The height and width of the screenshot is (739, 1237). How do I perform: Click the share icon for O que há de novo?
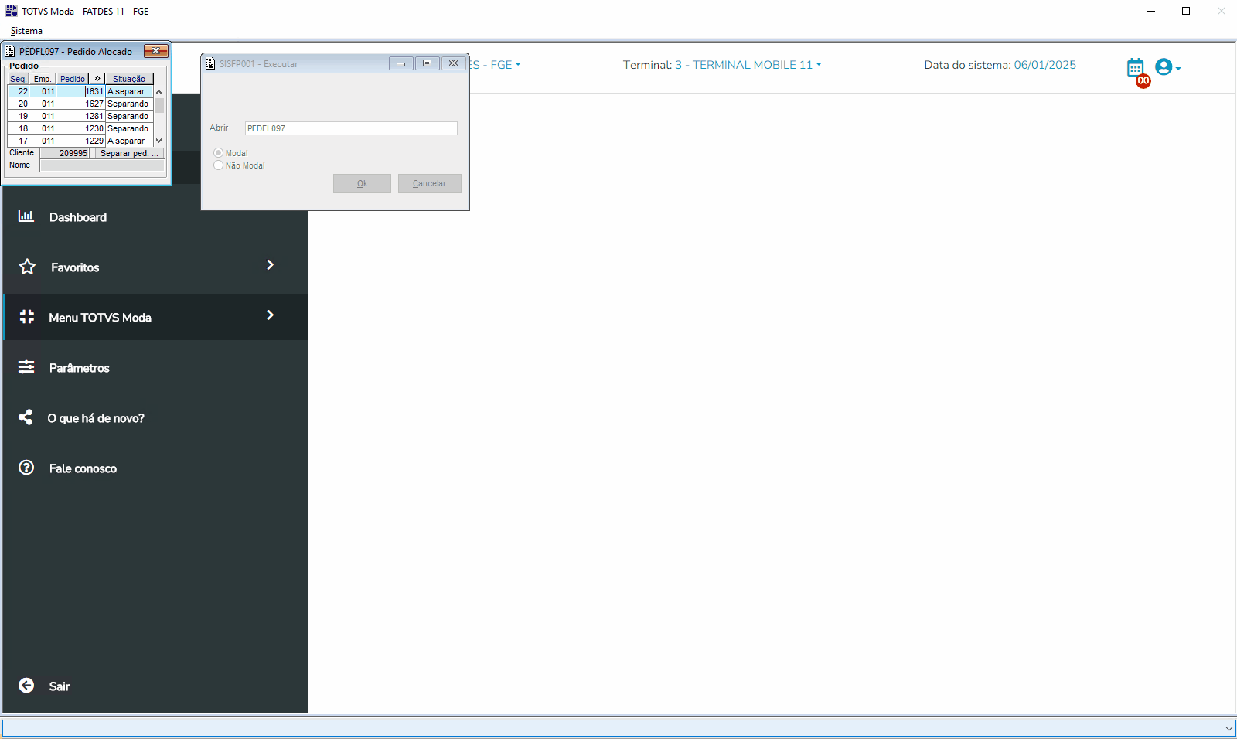26,417
